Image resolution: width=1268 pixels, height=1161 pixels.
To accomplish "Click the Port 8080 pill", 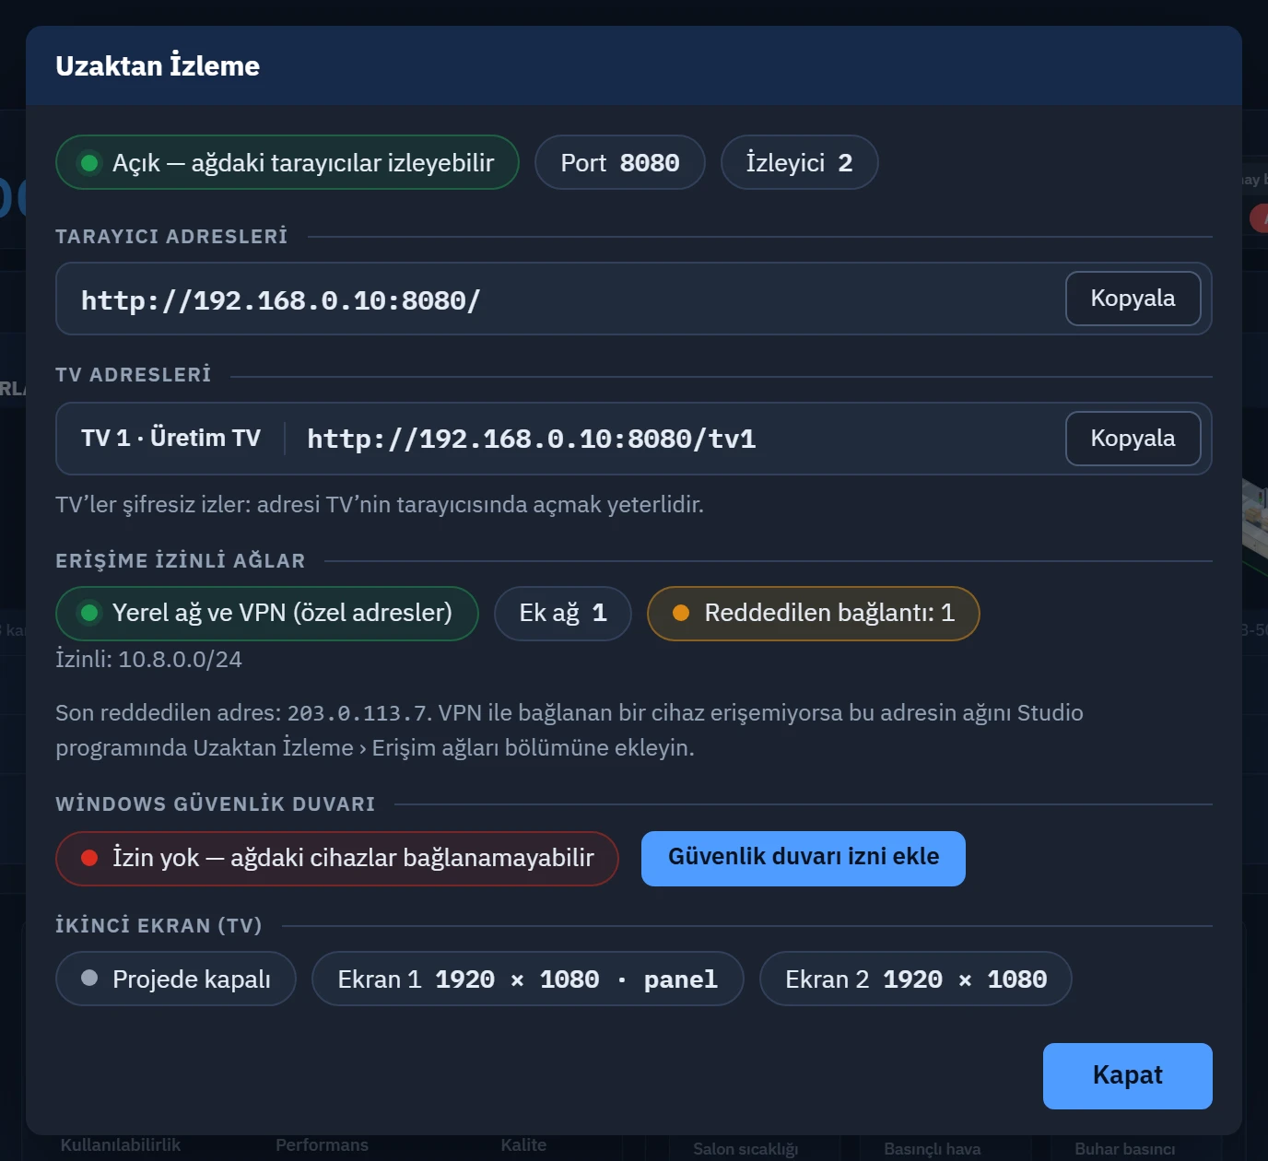I will 620,162.
